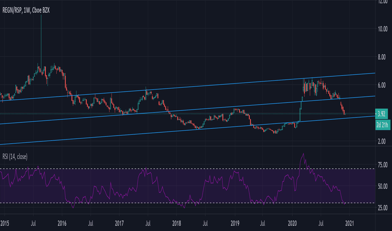Click the 6.00 price axis label

pyautogui.click(x=382, y=85)
